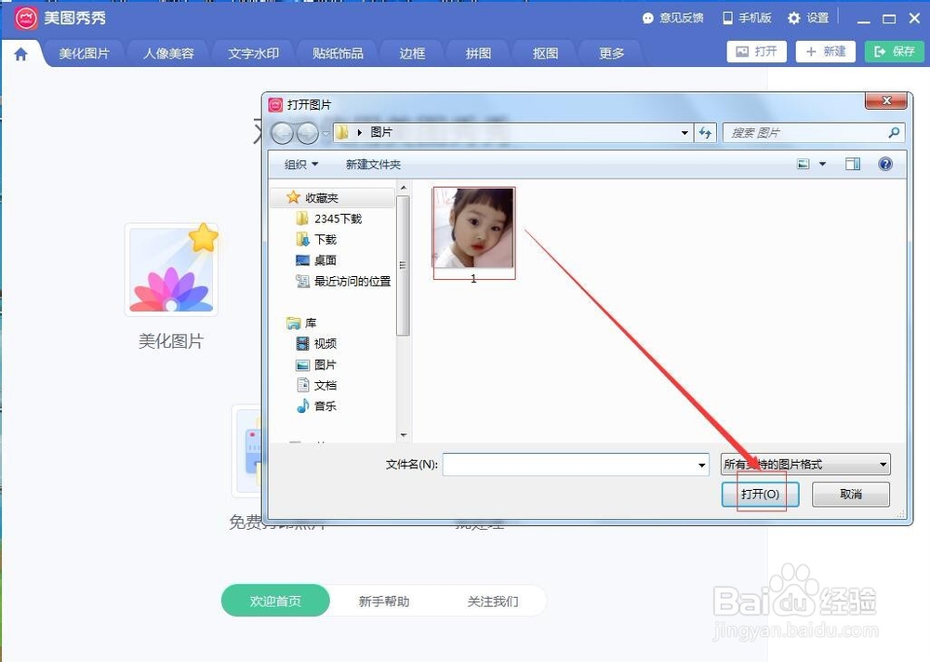The image size is (930, 662).
Task: Toggle the preview pane icon
Action: 852,164
